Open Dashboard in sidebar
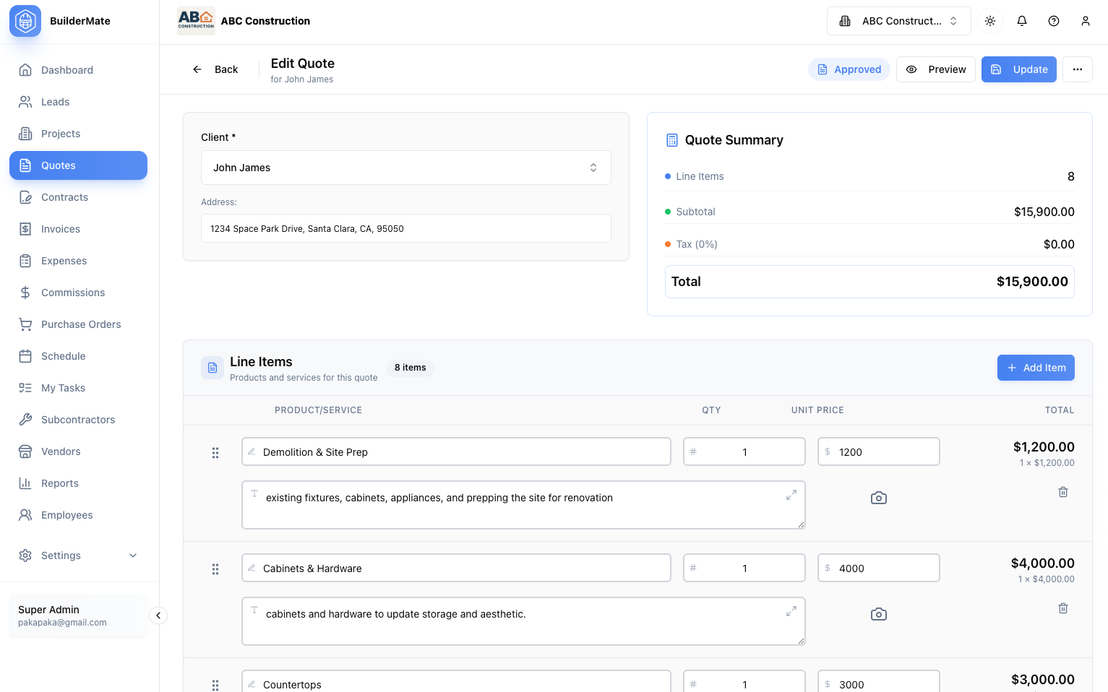The image size is (1108, 692). pyautogui.click(x=78, y=70)
